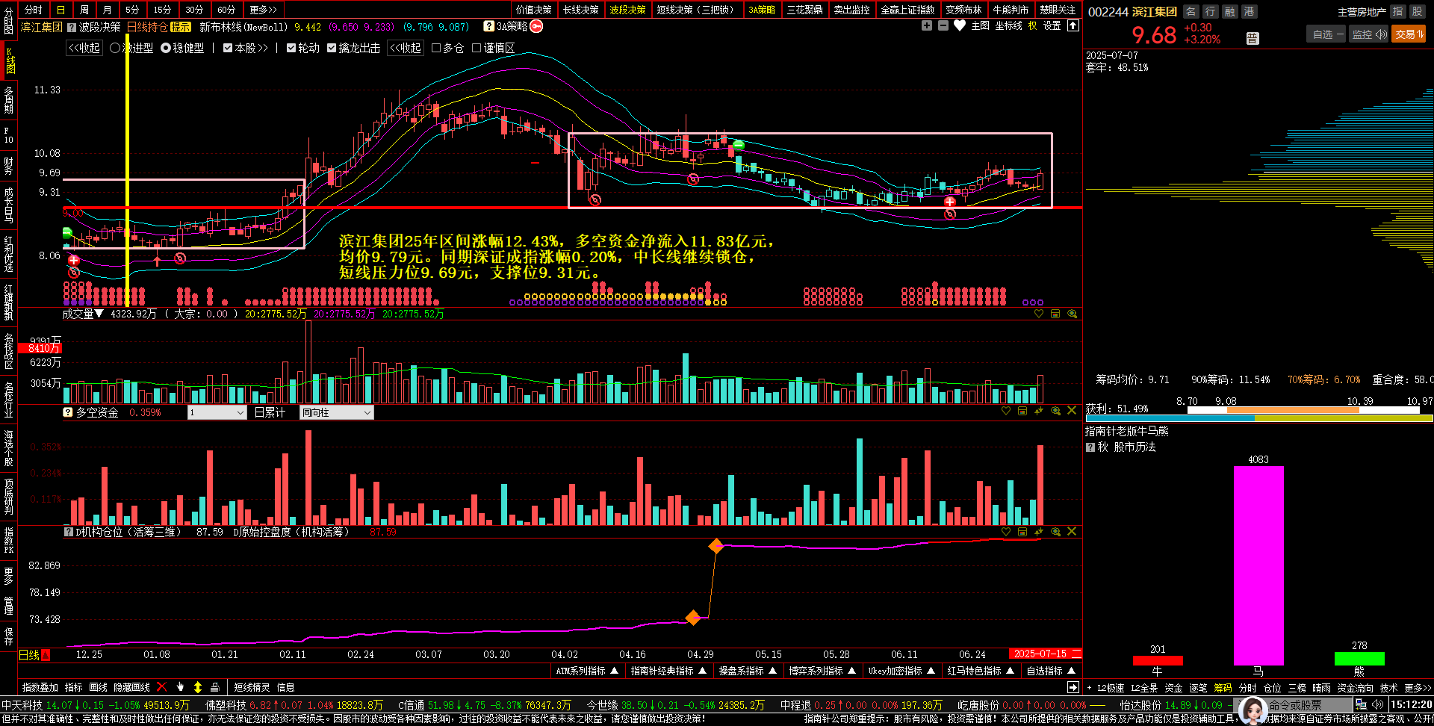Viewport: 1434px width, 726px height.
Task: Open the 同向柱 dropdown
Action: pos(336,412)
